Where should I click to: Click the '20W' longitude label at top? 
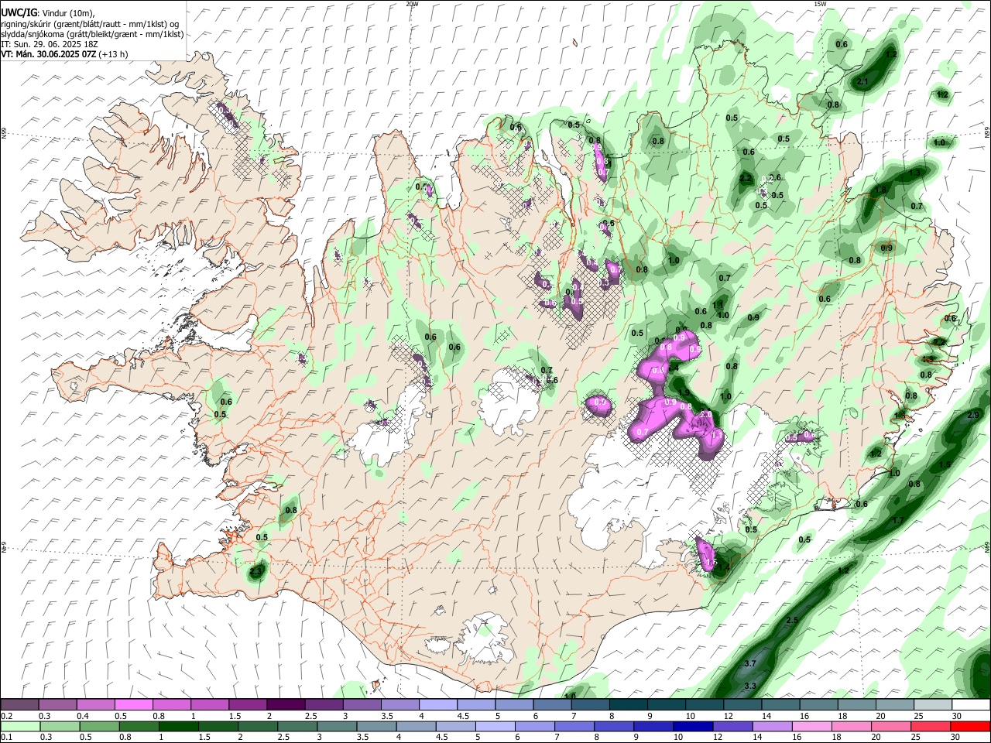point(412,4)
